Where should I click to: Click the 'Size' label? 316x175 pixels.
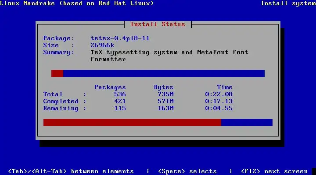tap(51, 45)
